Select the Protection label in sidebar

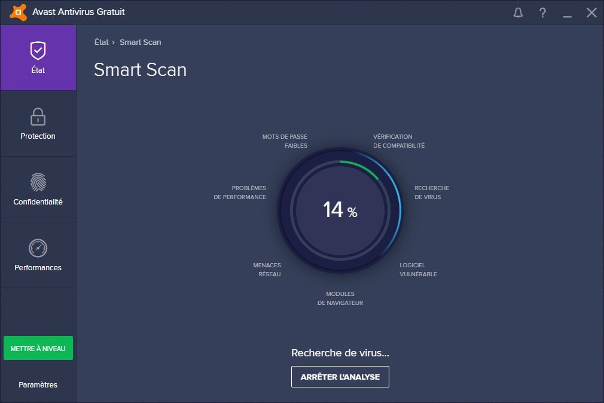[38, 136]
